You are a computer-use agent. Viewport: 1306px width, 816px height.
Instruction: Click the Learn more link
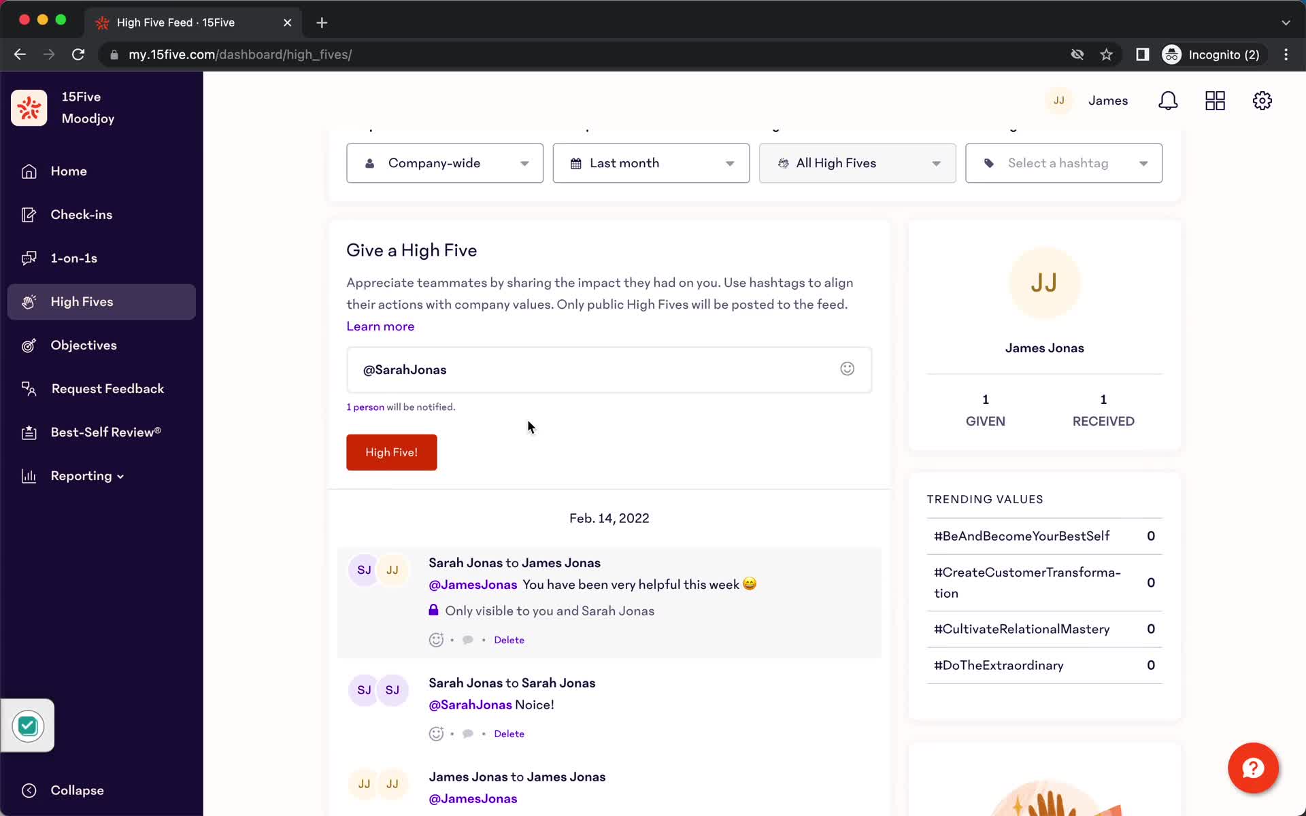[x=380, y=326]
